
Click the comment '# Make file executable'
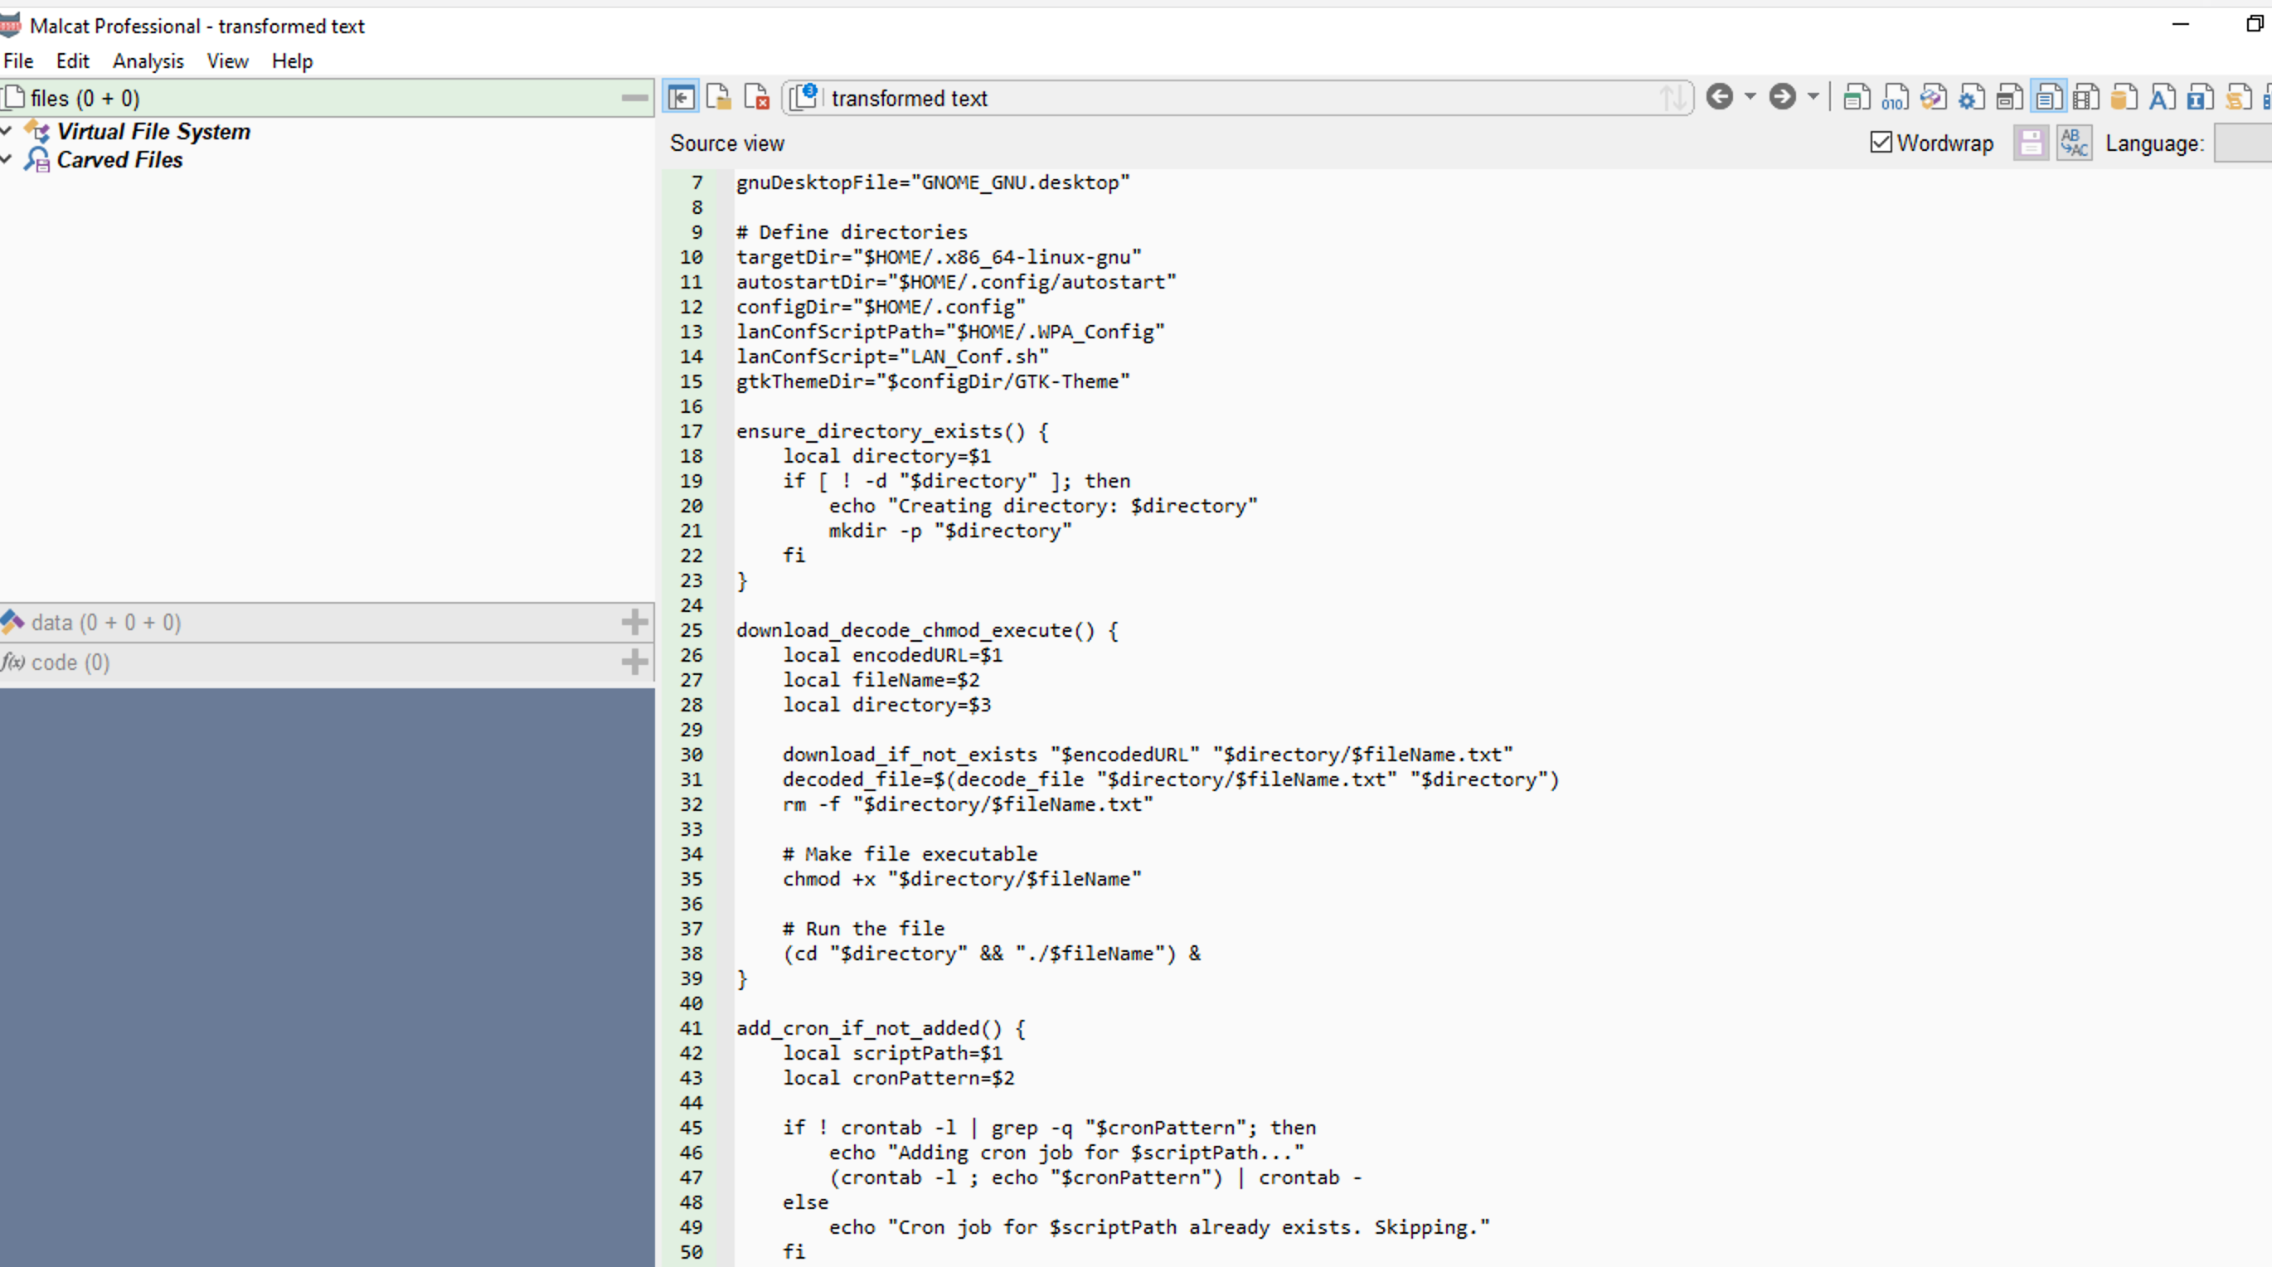910,854
